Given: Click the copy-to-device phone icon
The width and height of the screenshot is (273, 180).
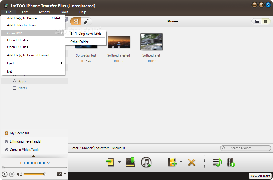Looking at the screenshot, I should pyautogui.click(x=110, y=162).
